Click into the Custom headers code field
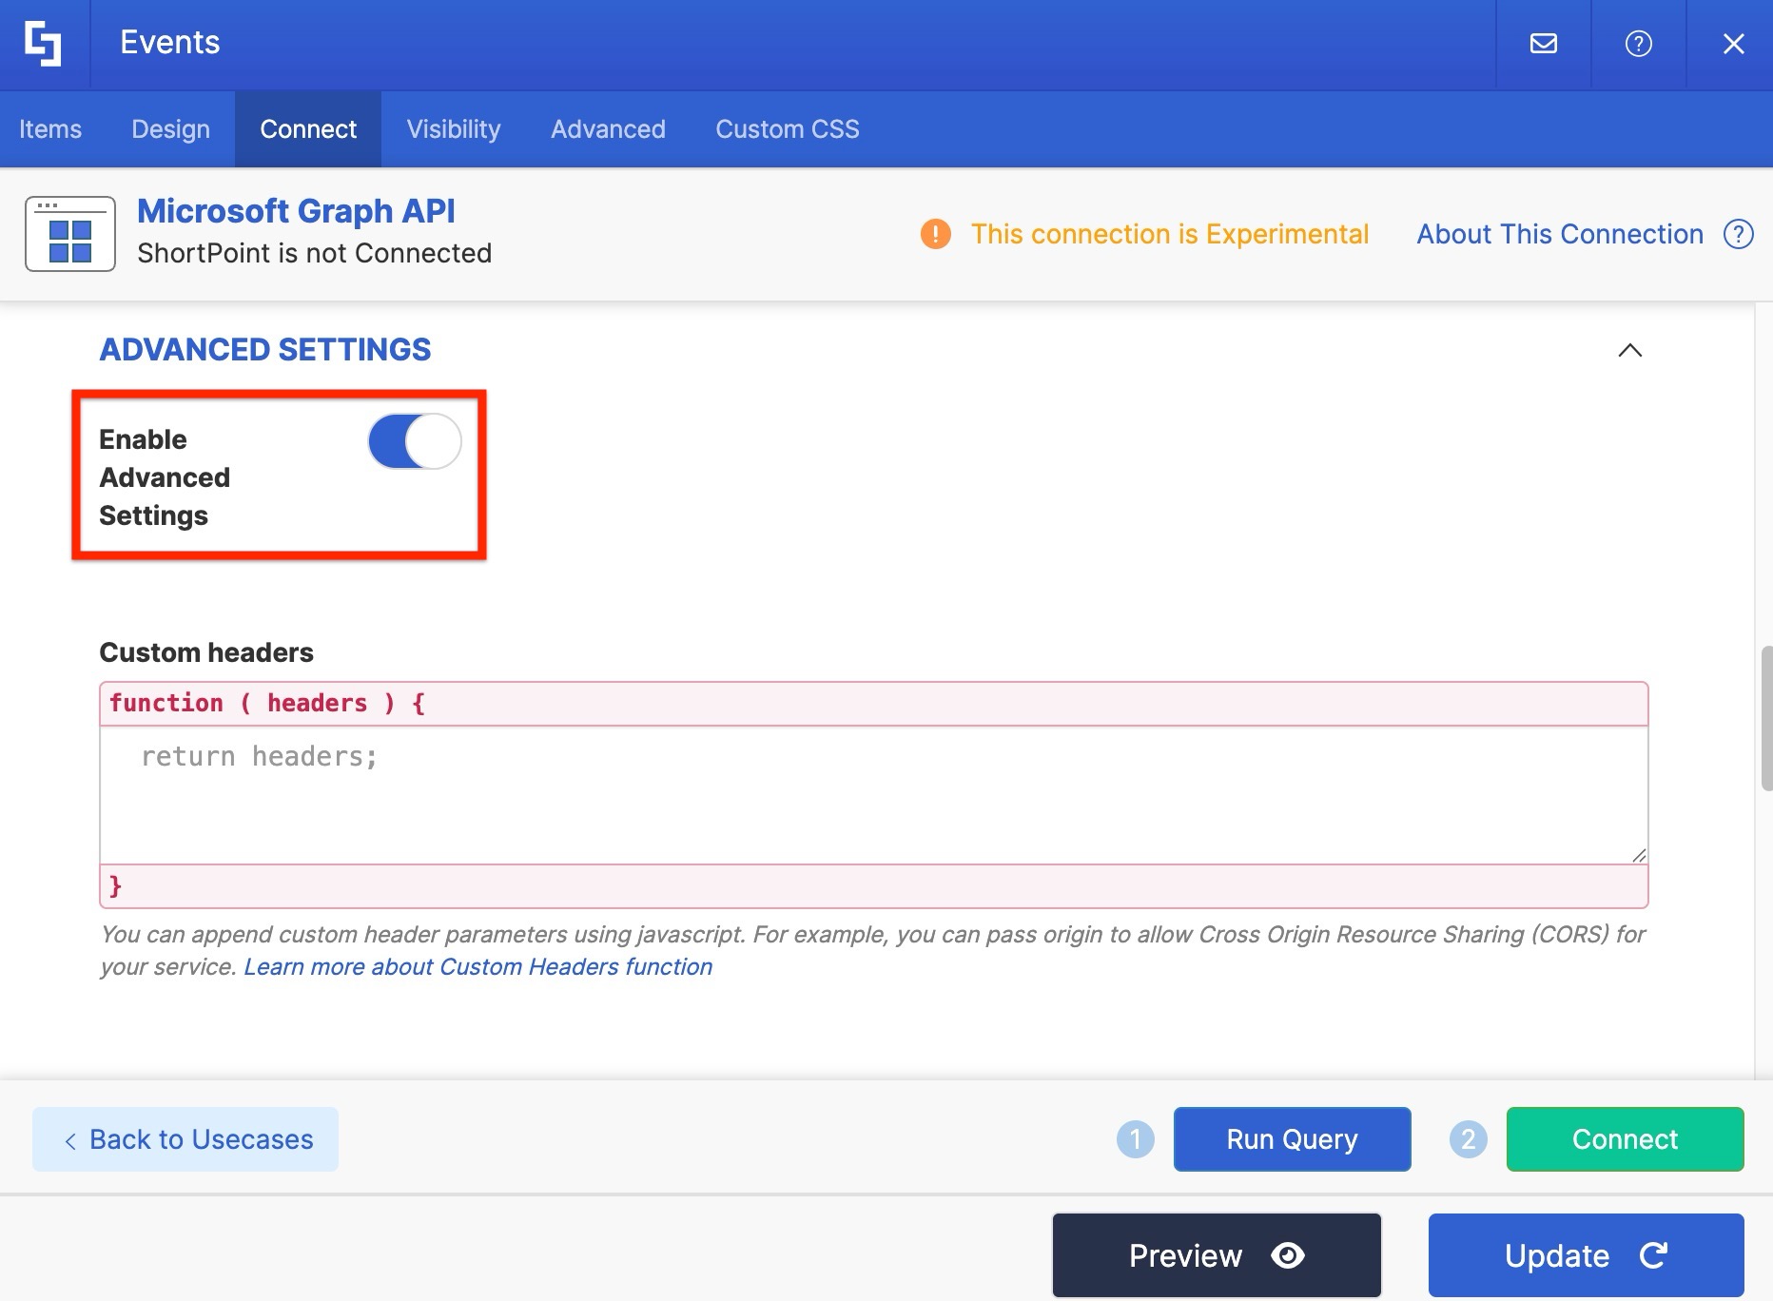 (873, 795)
